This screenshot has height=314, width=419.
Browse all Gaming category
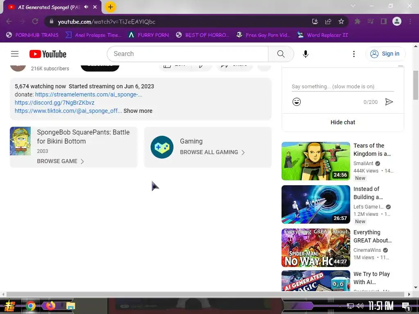point(212,152)
